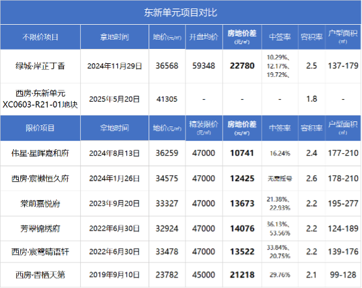Image resolution: width=362 pixels, height=288 pixels.
Task: Select the 不限价项目 header cell
Action: [x=40, y=37]
